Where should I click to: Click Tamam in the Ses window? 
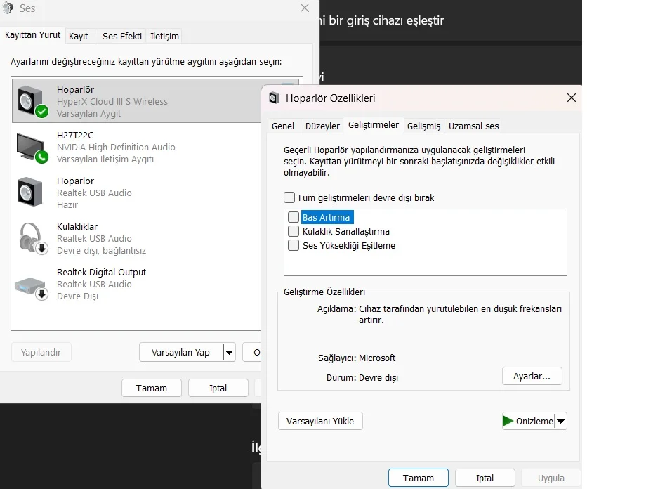[151, 388]
